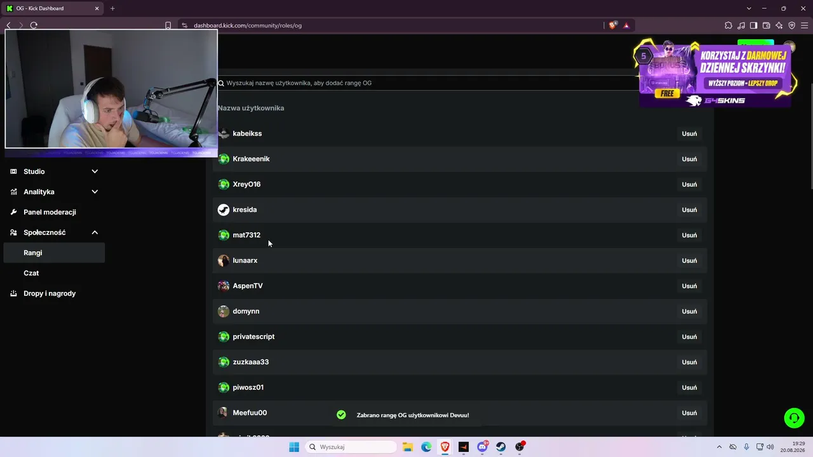Screen dimensions: 813x457
Task: Open the browser hamburger main menu
Action: [x=804, y=25]
